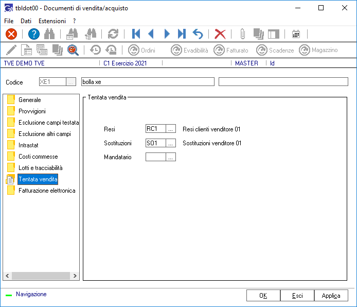Click the stacked lists icon in second toolbar
The width and height of the screenshot is (357, 307).
point(42,50)
